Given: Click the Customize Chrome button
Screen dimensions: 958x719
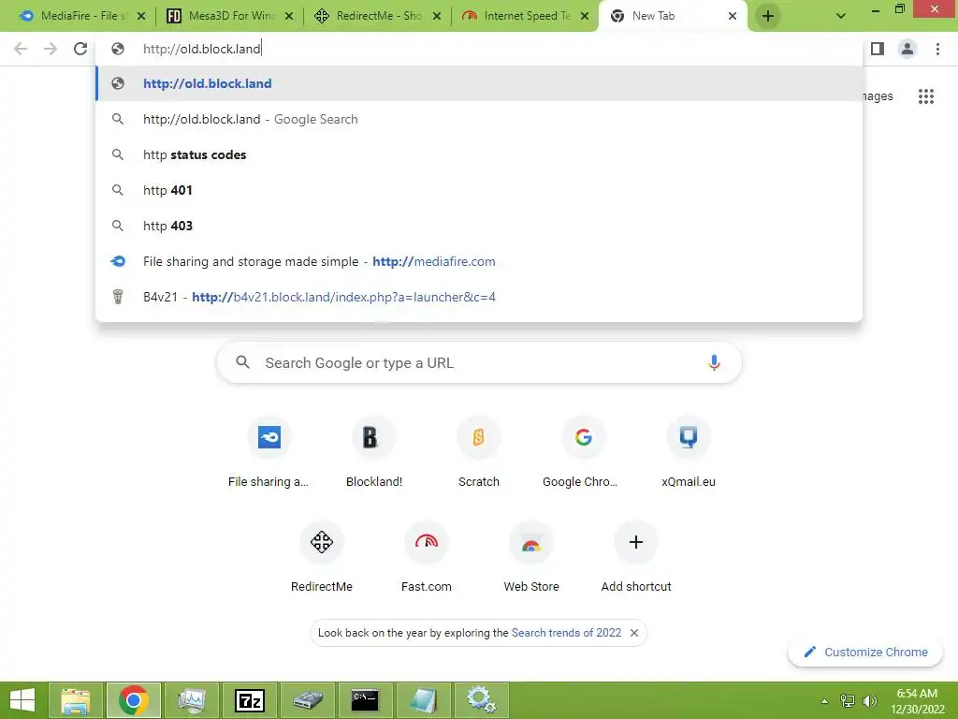Looking at the screenshot, I should (x=865, y=652).
